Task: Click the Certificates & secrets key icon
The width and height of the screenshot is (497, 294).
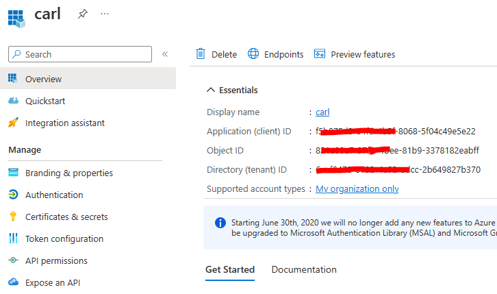Action: 13,216
